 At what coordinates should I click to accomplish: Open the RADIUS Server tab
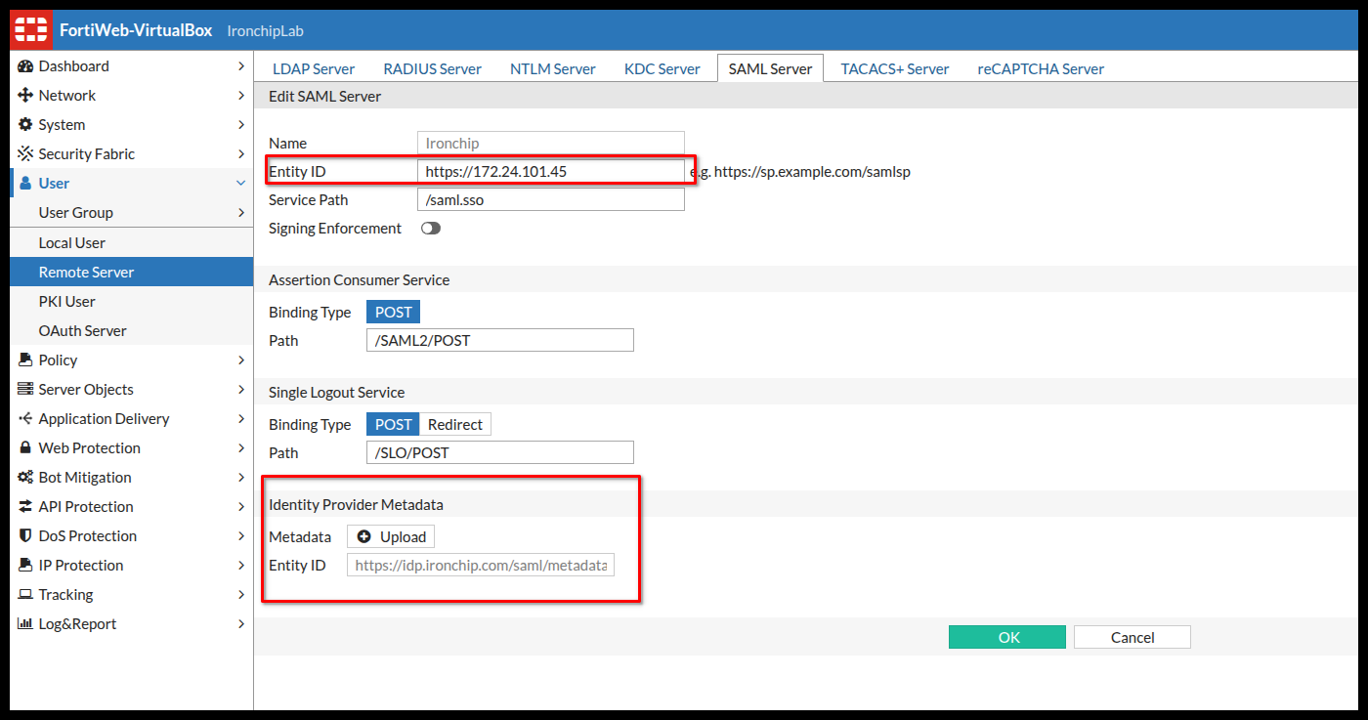[x=432, y=69]
